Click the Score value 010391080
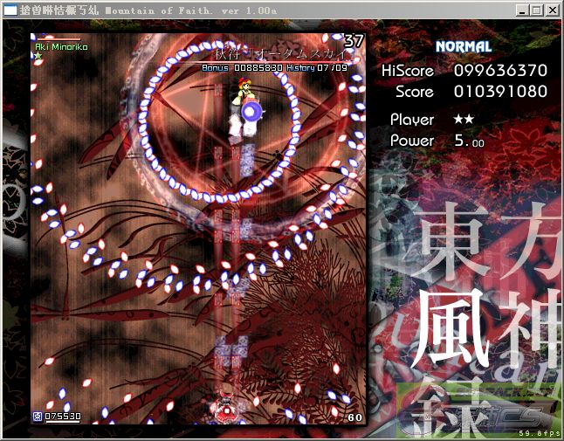Screen dimensions: 564x441 coord(500,92)
